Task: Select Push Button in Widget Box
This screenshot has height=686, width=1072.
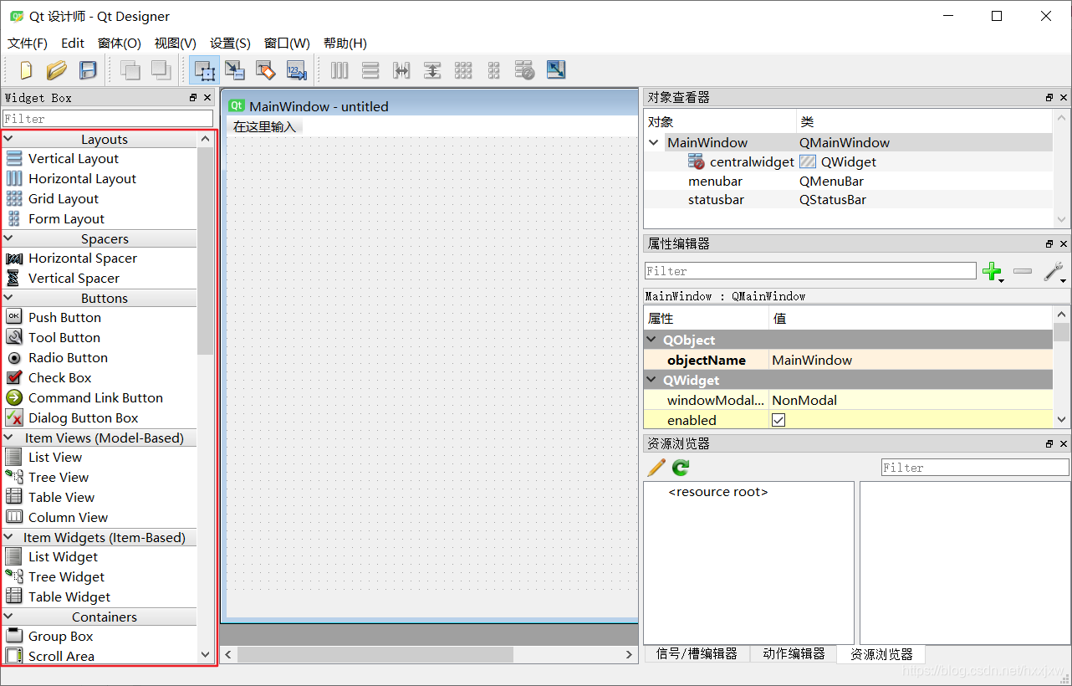Action: click(x=64, y=317)
